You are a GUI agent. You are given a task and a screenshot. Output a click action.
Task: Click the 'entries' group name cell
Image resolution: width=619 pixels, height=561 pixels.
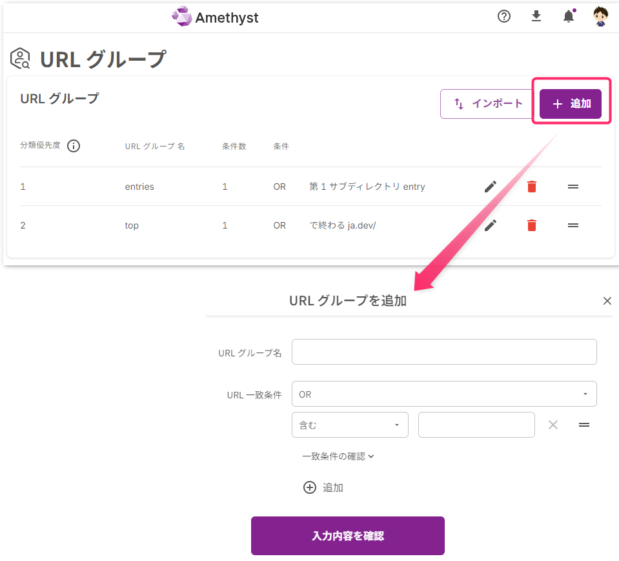[139, 187]
